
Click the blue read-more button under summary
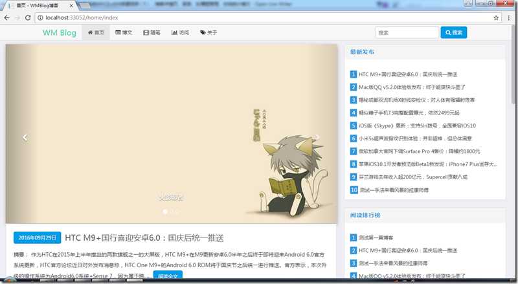point(168,275)
